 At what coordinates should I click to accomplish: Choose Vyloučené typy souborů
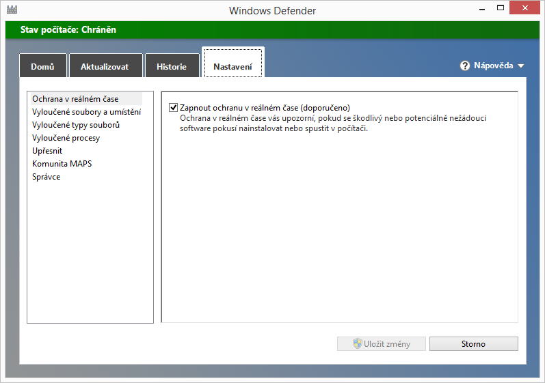[x=76, y=124]
